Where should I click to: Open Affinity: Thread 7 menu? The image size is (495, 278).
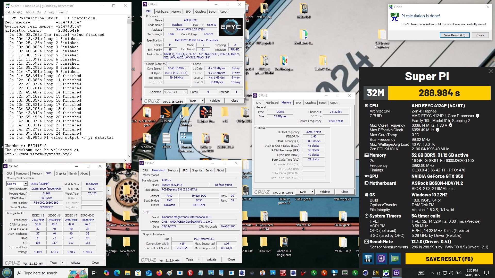pos(56,12)
